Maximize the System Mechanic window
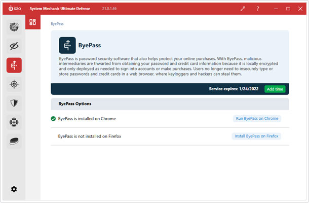The width and height of the screenshot is (309, 203). (288, 9)
